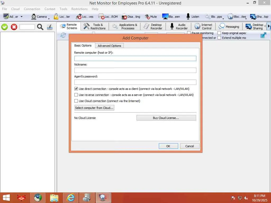Click the Action Center flag icon
Viewport: 271px width, 203px height.
(x=233, y=198)
